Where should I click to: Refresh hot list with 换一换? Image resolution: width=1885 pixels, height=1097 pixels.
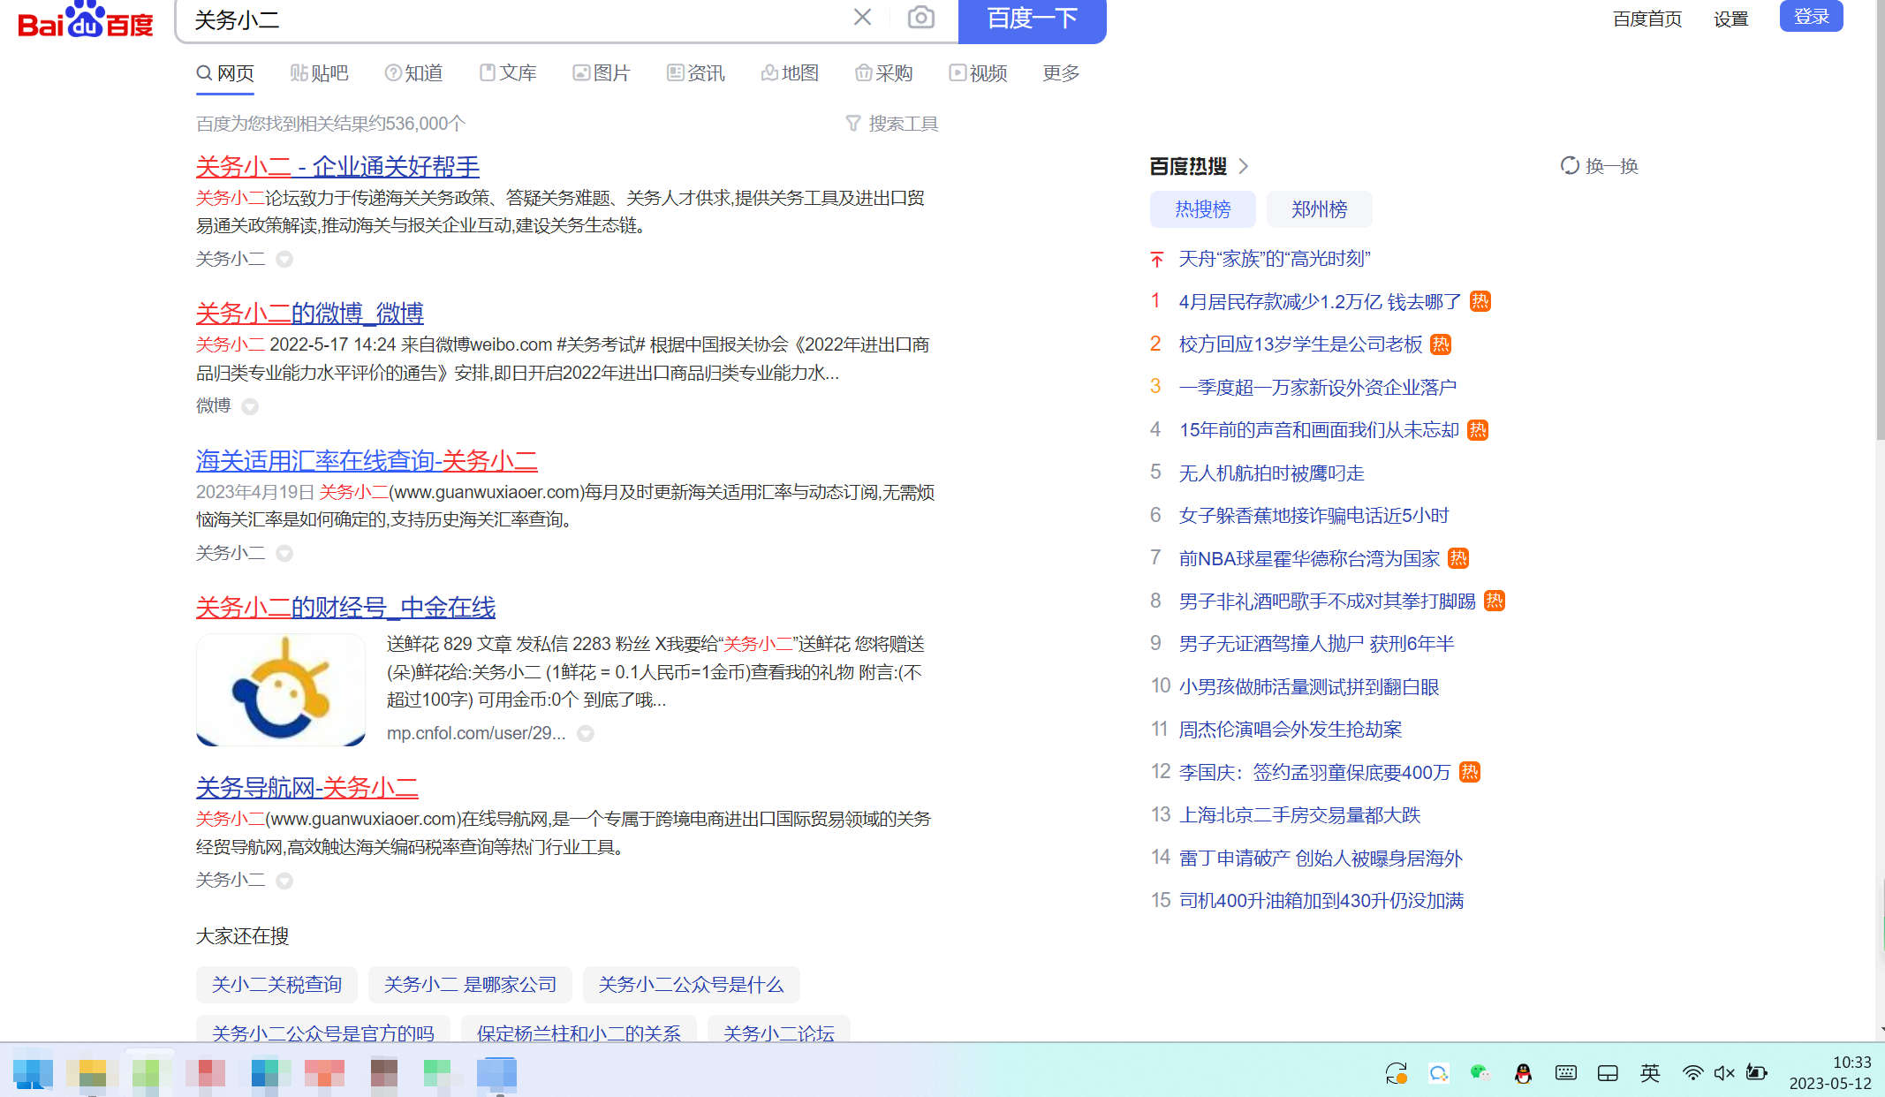coord(1600,166)
